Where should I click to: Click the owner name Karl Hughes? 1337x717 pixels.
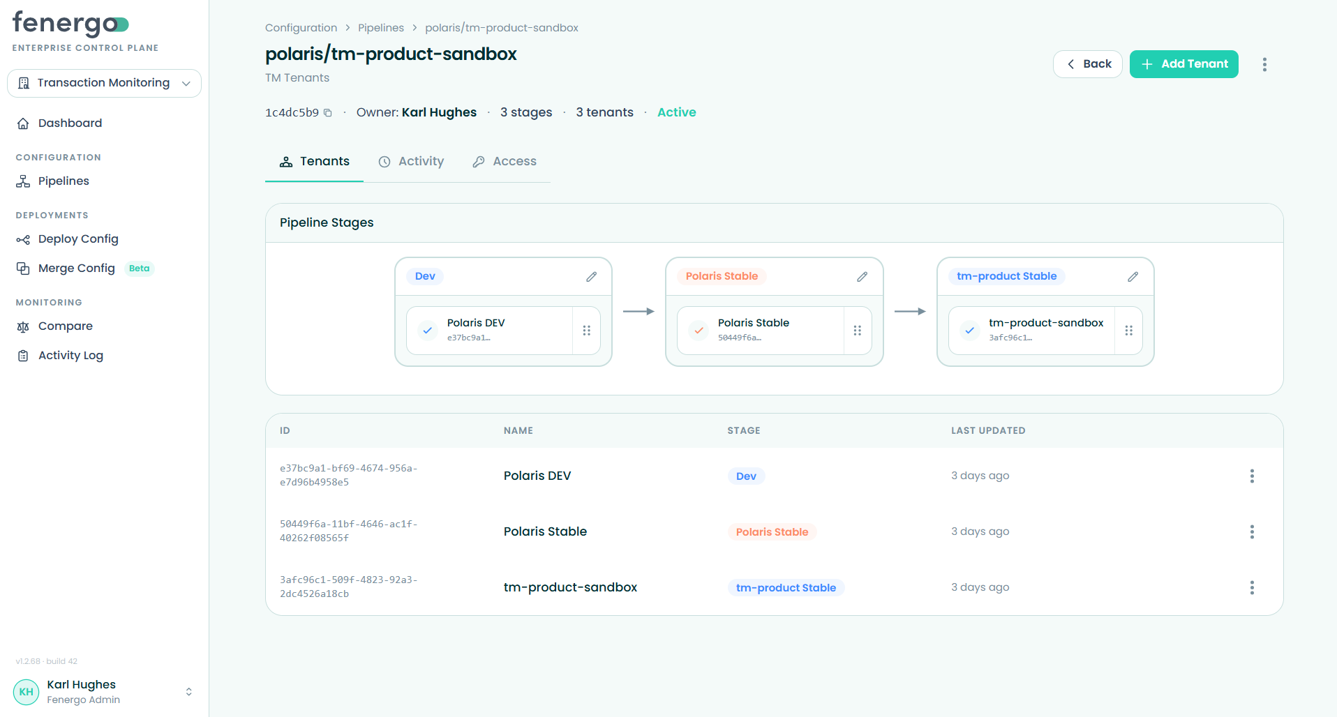[x=439, y=112]
